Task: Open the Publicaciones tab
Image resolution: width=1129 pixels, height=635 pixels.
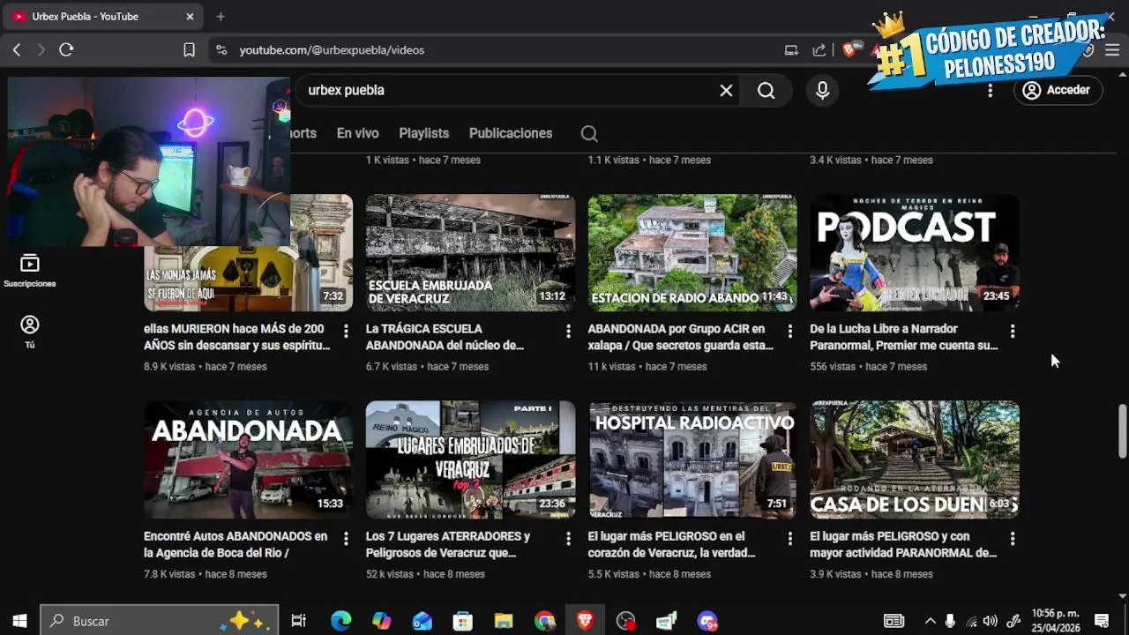Action: point(511,133)
